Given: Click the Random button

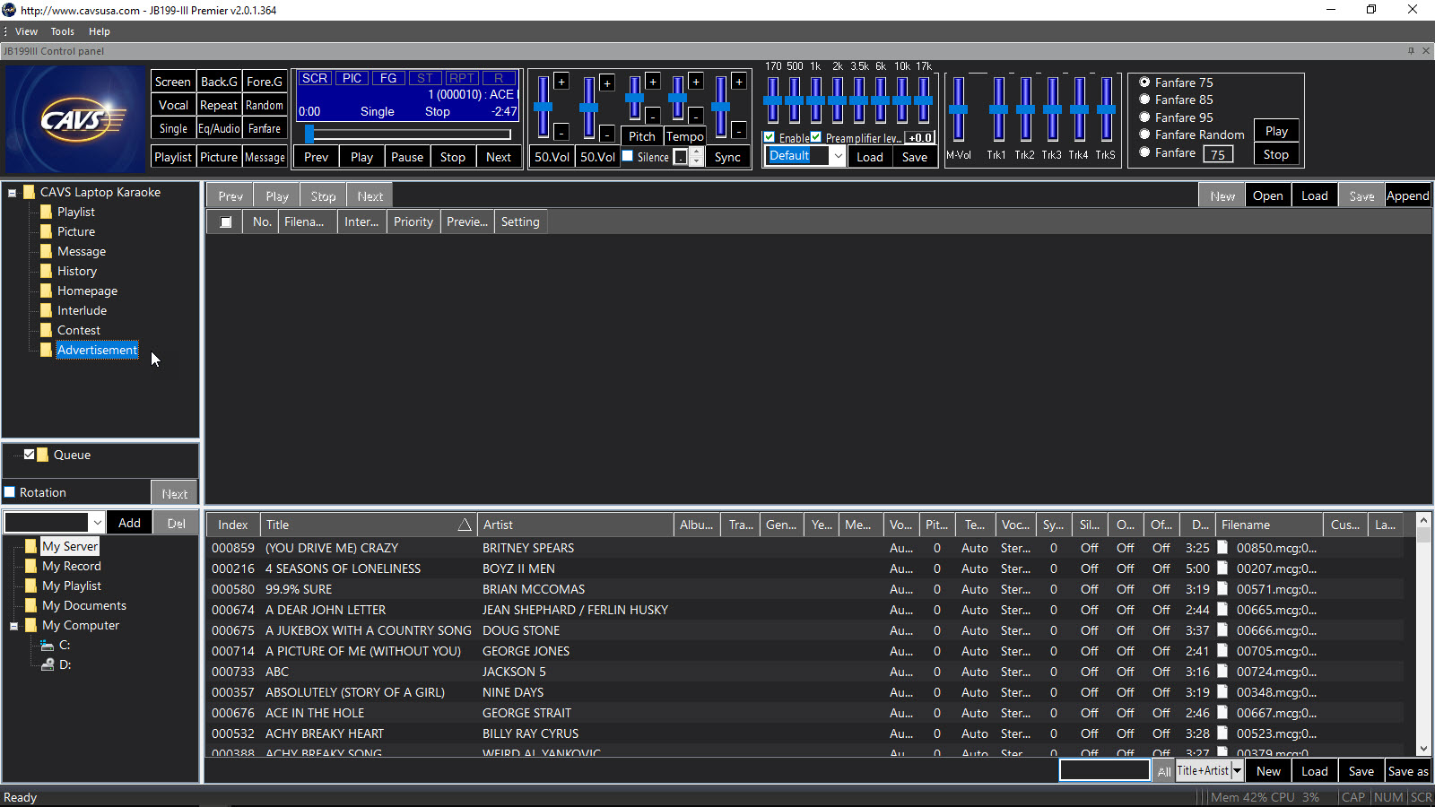Looking at the screenshot, I should pos(265,105).
